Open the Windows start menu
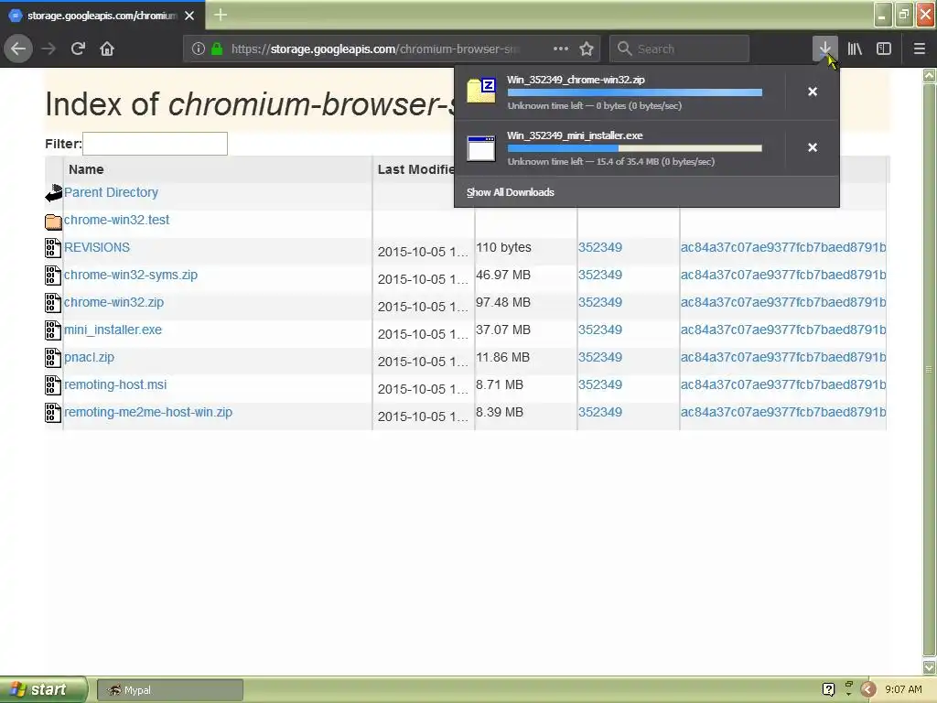 click(44, 689)
